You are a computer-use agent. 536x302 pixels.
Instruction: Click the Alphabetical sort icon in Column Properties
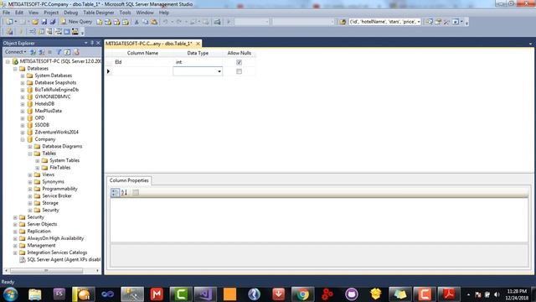124,192
